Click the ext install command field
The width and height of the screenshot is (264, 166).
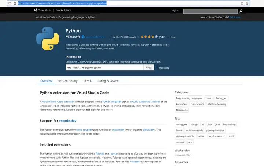(x=104, y=68)
